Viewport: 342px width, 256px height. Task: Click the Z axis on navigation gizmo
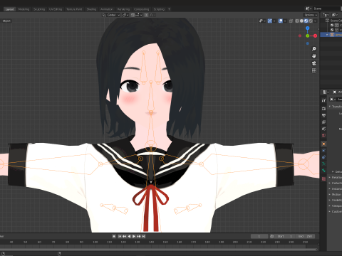coord(308,28)
